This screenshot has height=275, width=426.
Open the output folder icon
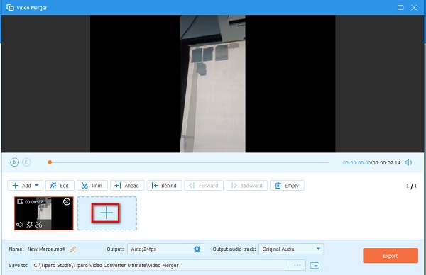pos(315,265)
